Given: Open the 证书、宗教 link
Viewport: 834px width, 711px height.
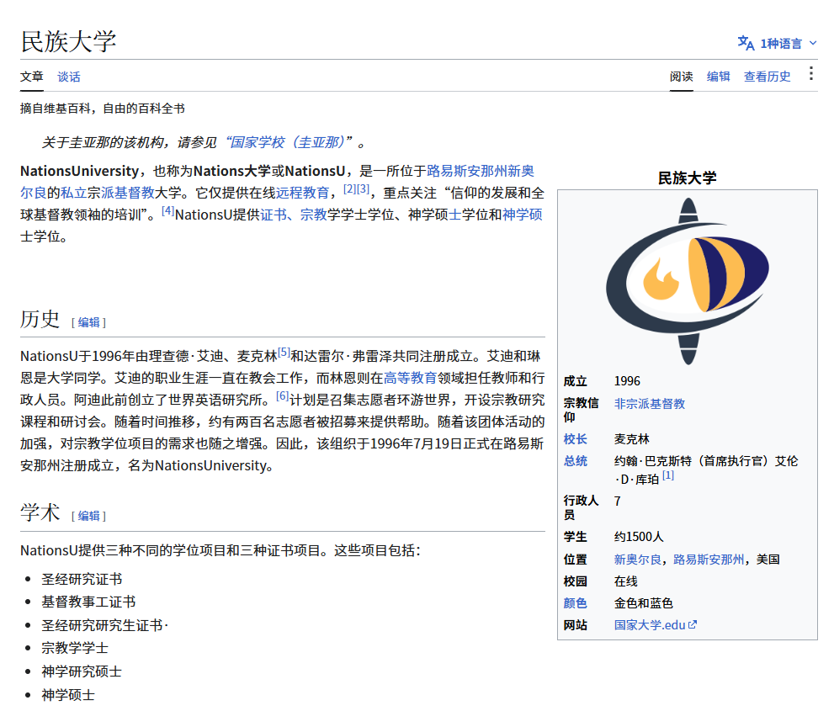Looking at the screenshot, I should pos(294,215).
